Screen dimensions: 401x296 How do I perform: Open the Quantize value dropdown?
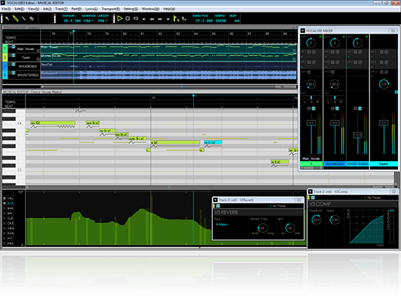(x=88, y=20)
